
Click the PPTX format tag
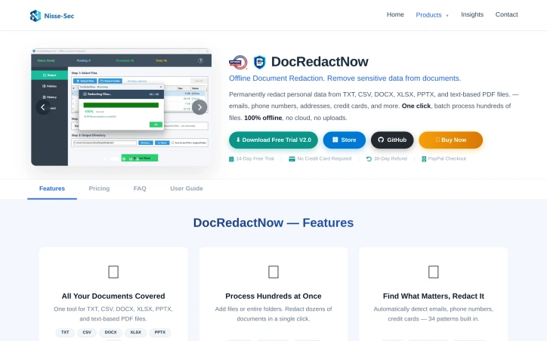point(160,332)
